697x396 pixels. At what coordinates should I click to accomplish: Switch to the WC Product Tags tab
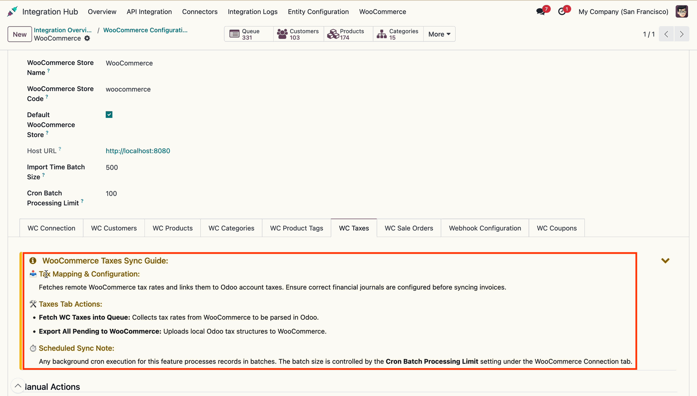(x=297, y=228)
